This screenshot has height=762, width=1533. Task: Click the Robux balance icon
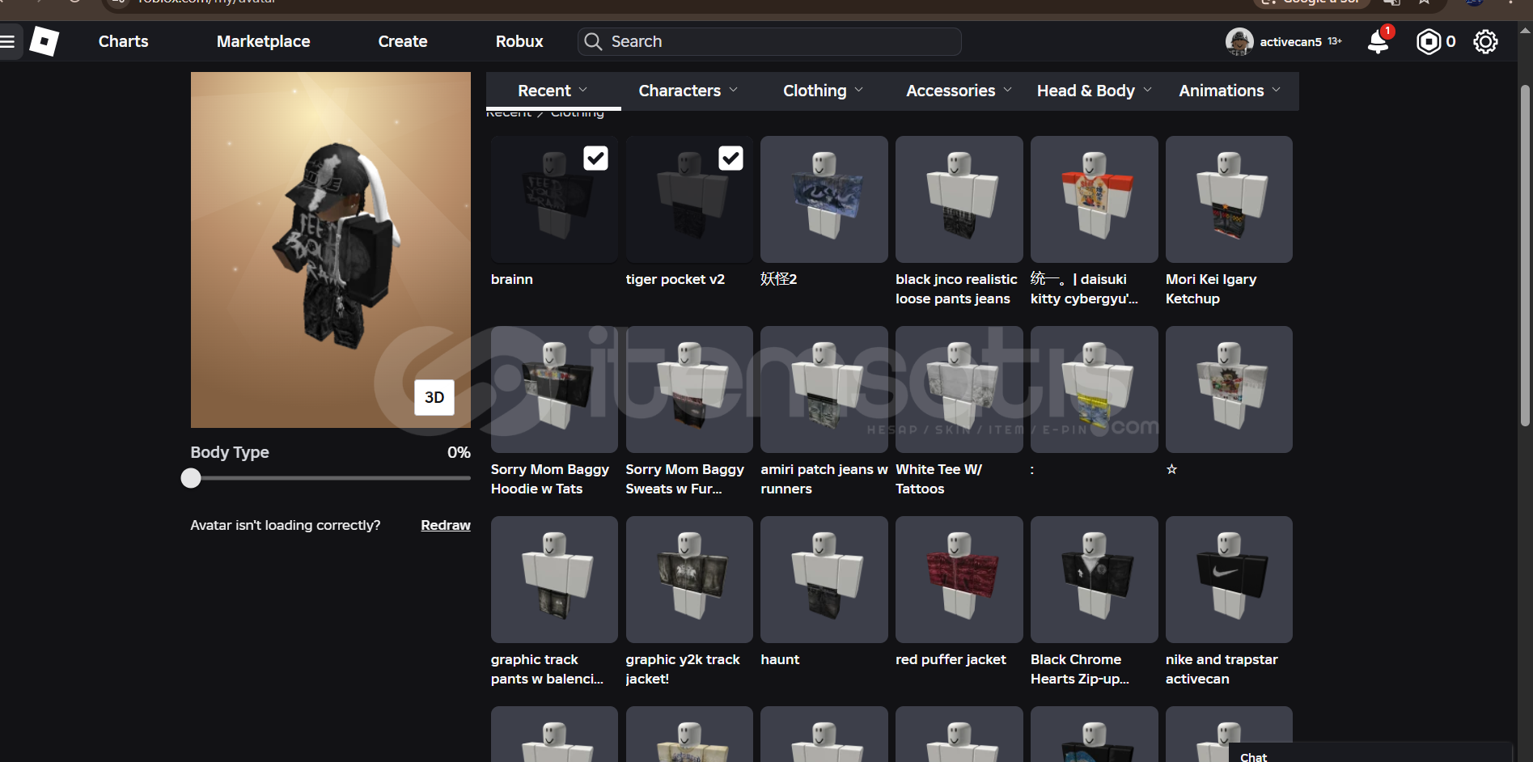pos(1429,41)
